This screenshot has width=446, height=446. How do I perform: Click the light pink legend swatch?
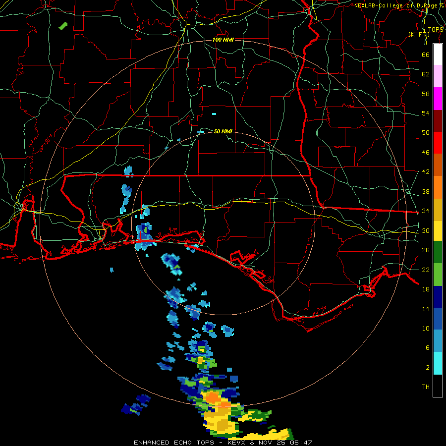pos(438,76)
